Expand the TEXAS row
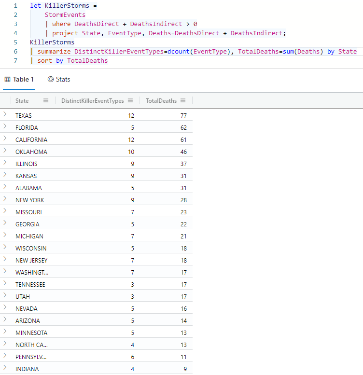363x375 pixels. coord(5,114)
